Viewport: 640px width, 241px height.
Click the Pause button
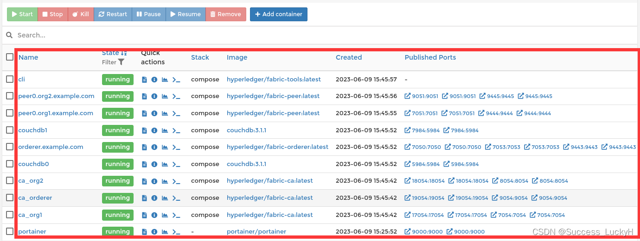point(148,14)
